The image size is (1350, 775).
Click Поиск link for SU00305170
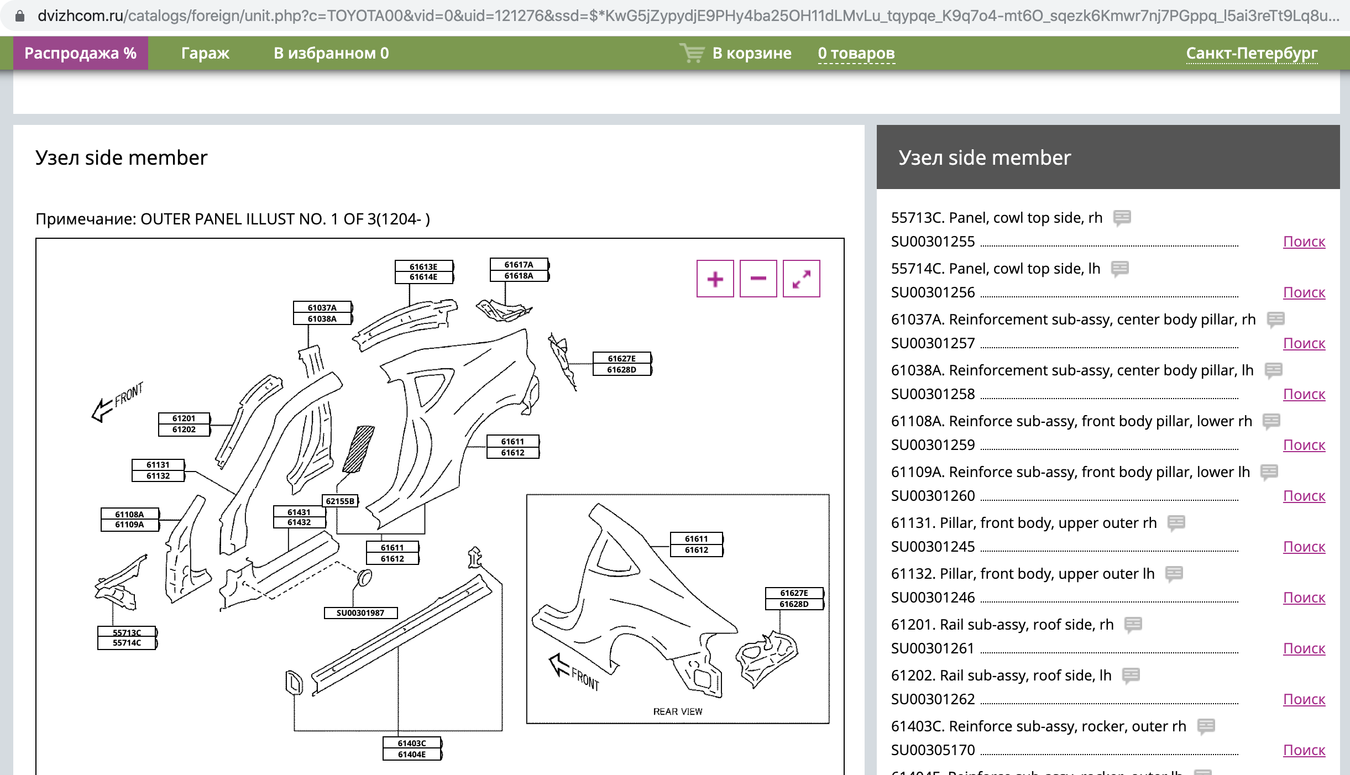[x=1304, y=750]
